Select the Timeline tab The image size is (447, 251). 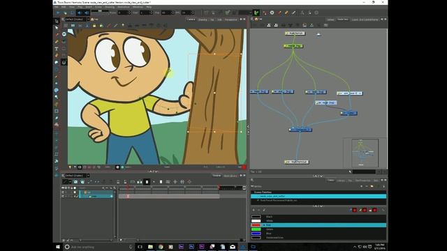[217, 176]
